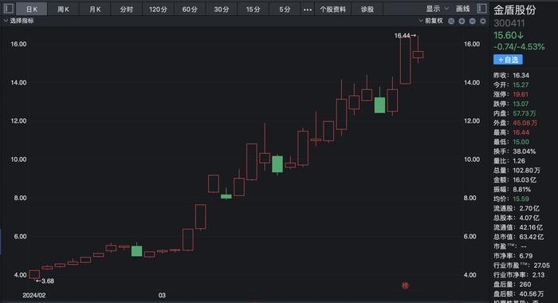The width and height of the screenshot is (558, 303).
Task: Click the 换手 38.04% row
Action: point(515,151)
